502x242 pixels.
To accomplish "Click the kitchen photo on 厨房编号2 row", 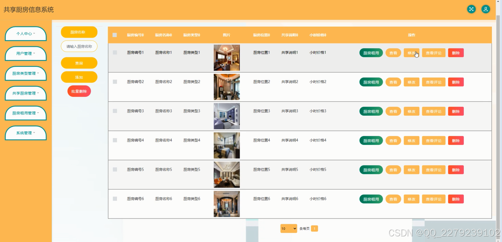I will tap(227, 87).
